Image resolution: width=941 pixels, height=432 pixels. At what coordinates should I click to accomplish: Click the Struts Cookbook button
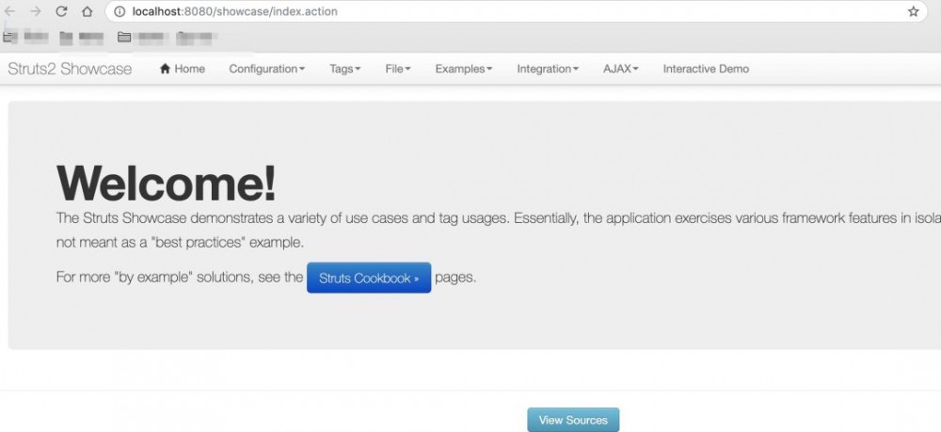click(x=369, y=278)
